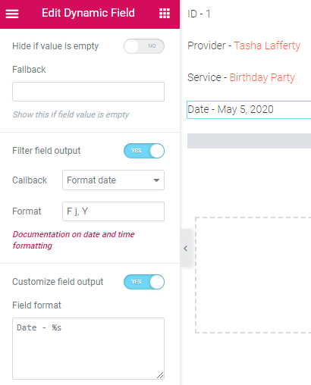Click the Tasha Lafferty provider link
The image size is (311, 385).
click(267, 45)
